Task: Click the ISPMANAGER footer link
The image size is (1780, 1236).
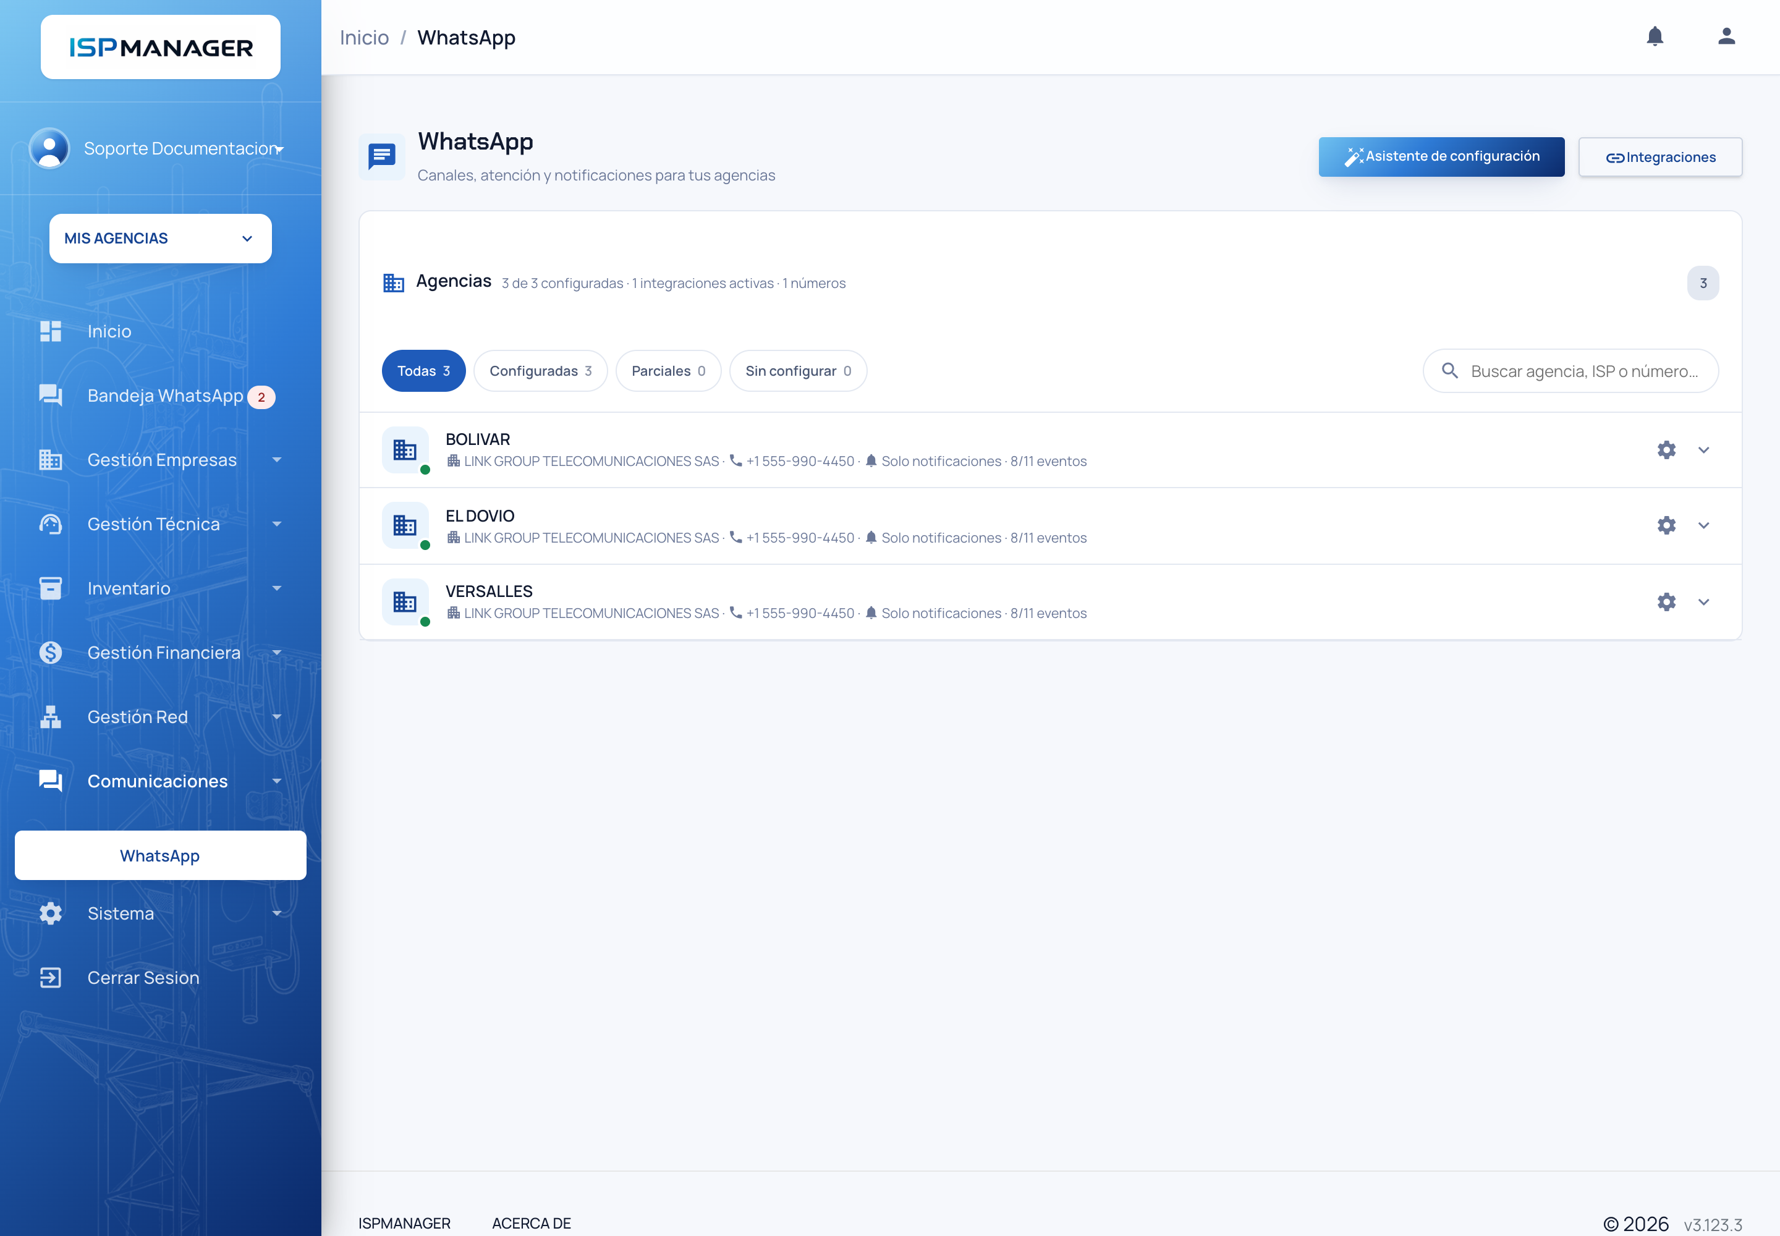Action: pos(404,1224)
